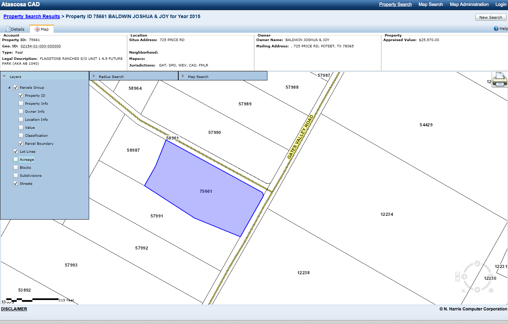The height and width of the screenshot is (324, 508).
Task: Click the New Search button
Action: click(x=490, y=17)
